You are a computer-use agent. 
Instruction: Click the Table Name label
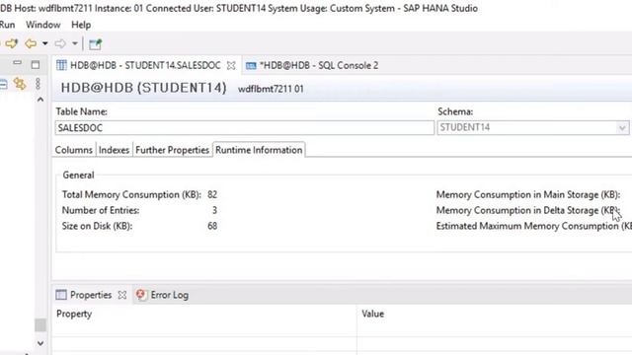(81, 111)
